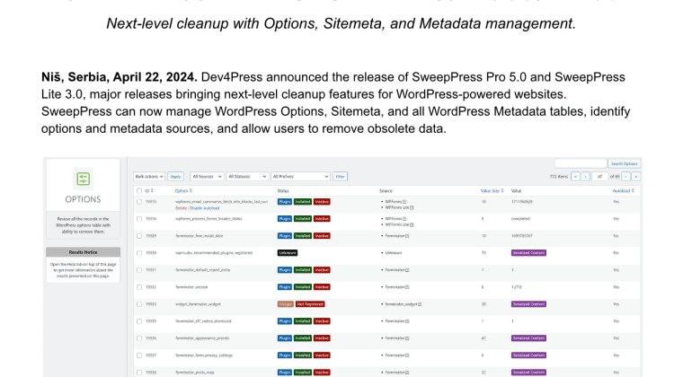The width and height of the screenshot is (683, 377).
Task: Click Serialized Content badge in forminator_appearance_presets row
Action: click(528, 338)
